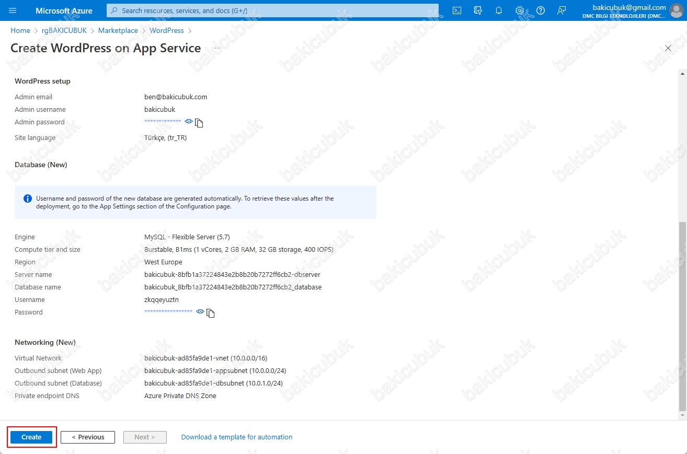Click the Database (New) heading
The width and height of the screenshot is (687, 454).
point(41,165)
